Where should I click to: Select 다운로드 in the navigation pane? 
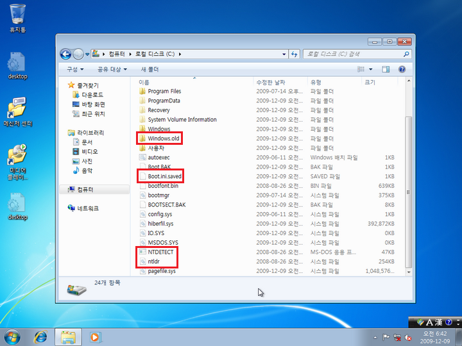click(x=88, y=95)
